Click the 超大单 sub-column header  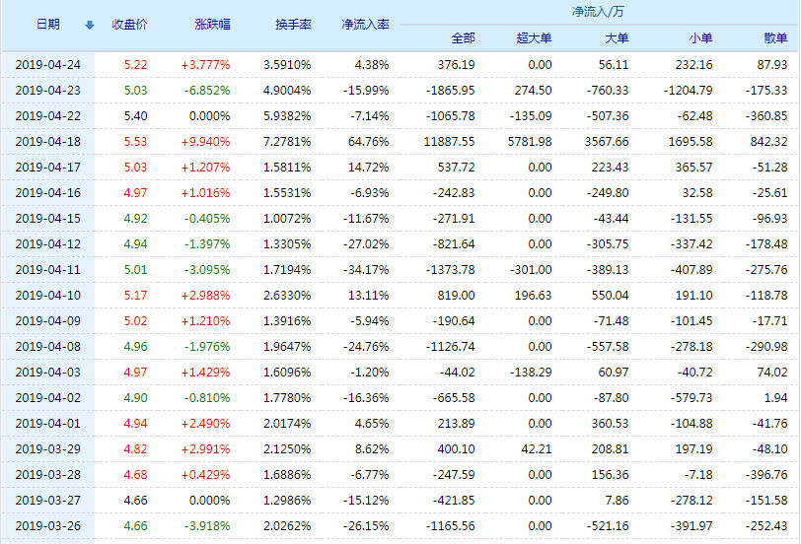(x=534, y=38)
